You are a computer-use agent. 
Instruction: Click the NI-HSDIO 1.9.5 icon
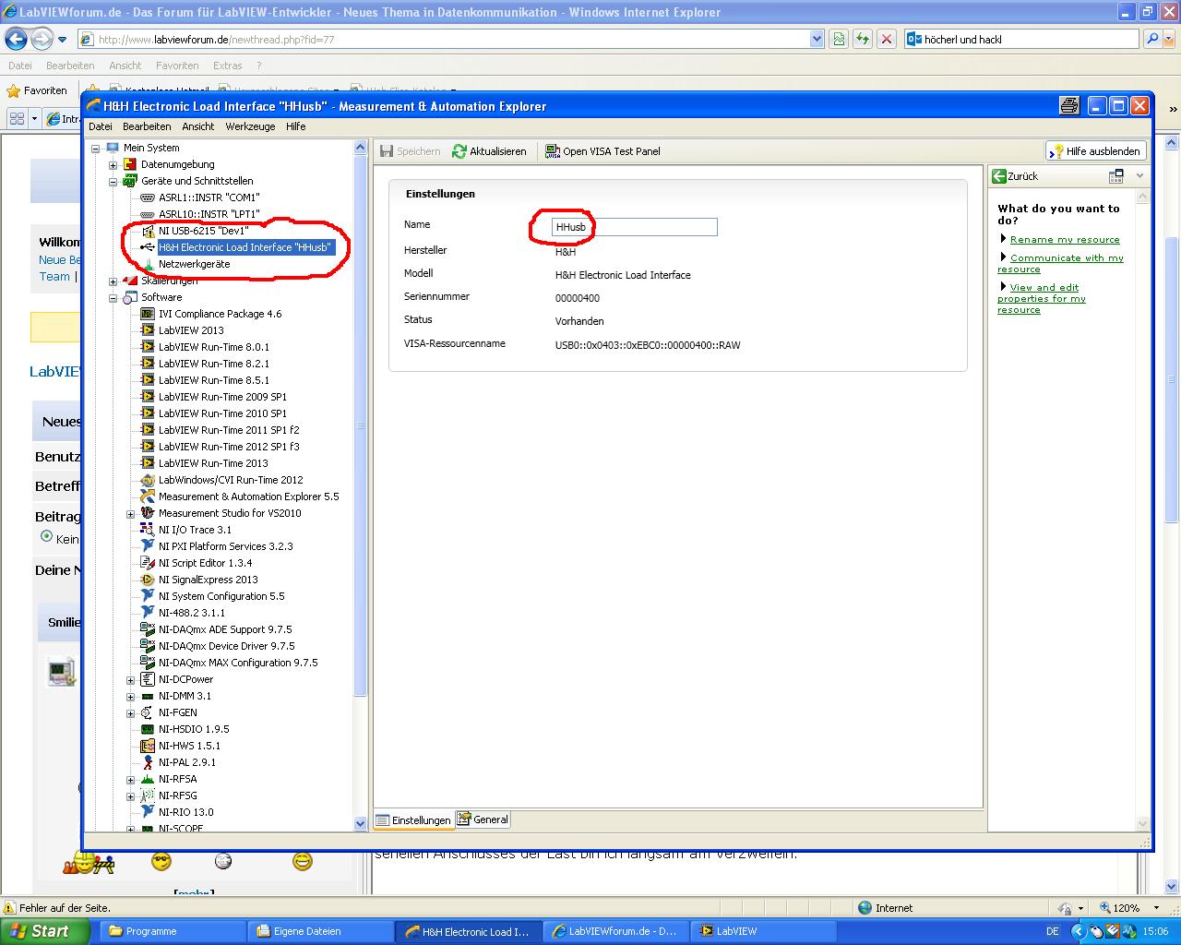tap(148, 729)
